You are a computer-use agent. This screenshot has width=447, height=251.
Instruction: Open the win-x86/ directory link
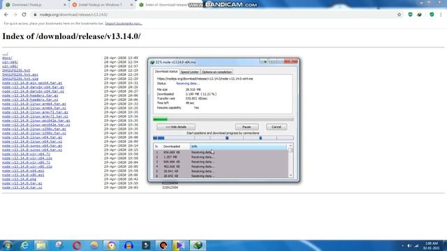[10, 66]
